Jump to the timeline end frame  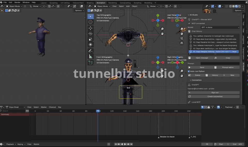(131, 144)
